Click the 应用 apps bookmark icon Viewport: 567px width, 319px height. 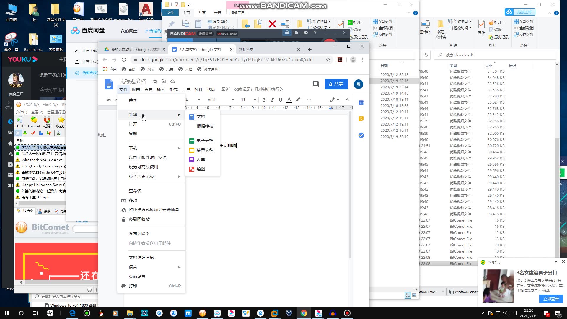(x=110, y=69)
